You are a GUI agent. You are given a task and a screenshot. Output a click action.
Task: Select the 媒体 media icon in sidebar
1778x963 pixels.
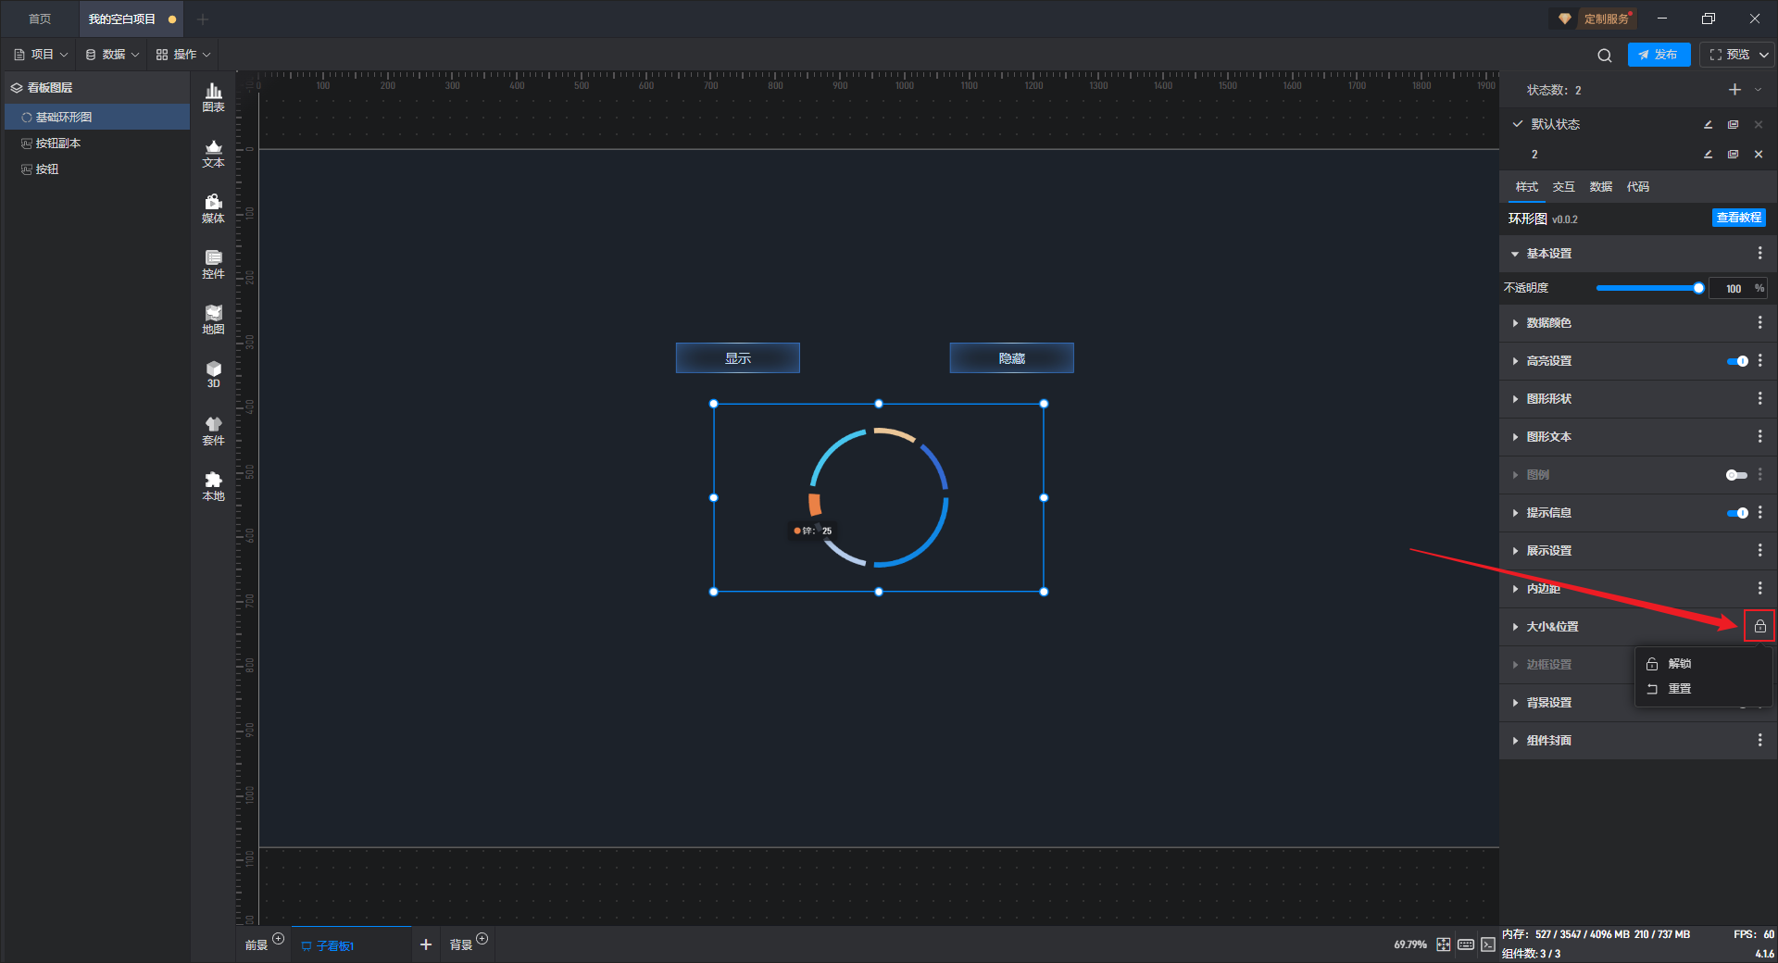[x=213, y=208]
